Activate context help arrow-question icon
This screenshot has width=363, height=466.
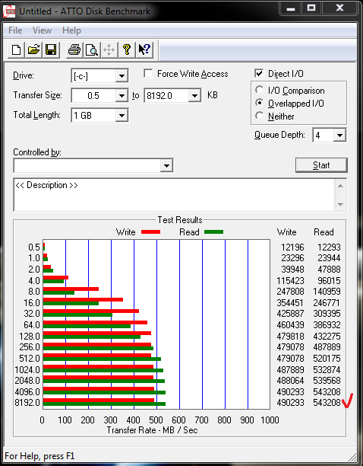click(144, 49)
